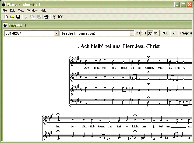Close the VMuse2 window
Image resolution: width=194 pixels, height=143 pixels.
pyautogui.click(x=189, y=5)
